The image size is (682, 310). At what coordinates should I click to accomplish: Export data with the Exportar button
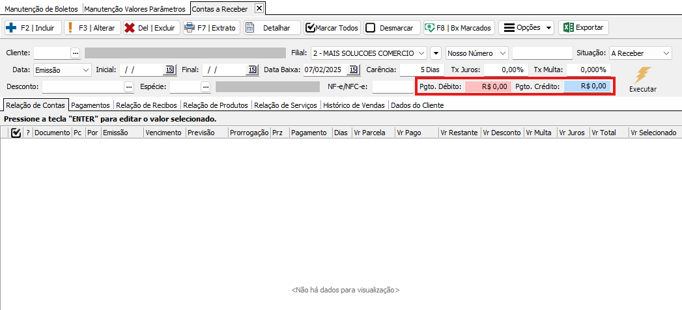[584, 28]
